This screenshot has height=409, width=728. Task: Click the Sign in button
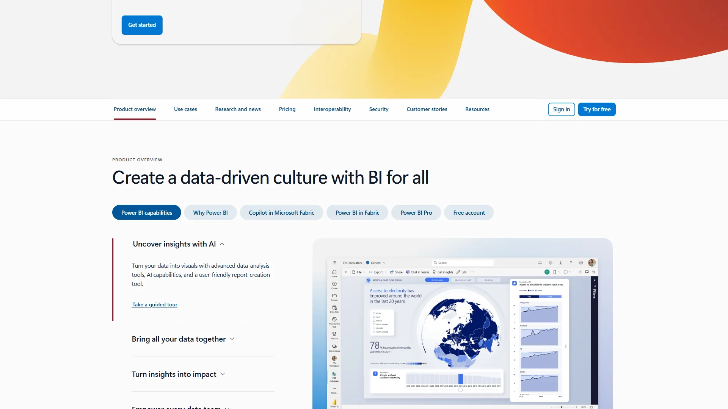tap(561, 109)
